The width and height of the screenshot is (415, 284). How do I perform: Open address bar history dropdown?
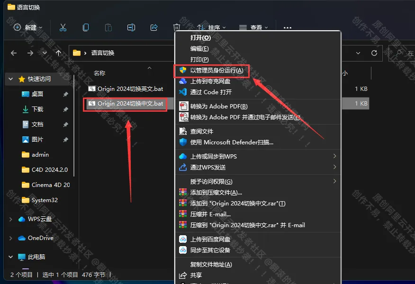pos(358,53)
